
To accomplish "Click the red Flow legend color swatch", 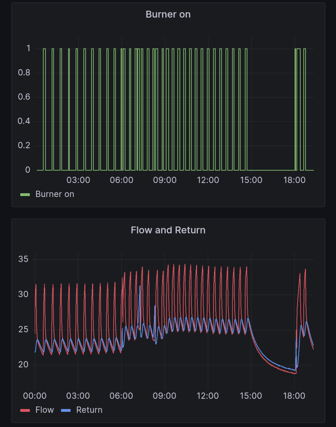I will click(x=25, y=410).
